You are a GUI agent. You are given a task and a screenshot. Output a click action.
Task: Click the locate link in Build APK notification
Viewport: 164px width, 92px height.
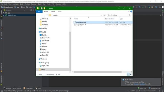tap(136, 84)
